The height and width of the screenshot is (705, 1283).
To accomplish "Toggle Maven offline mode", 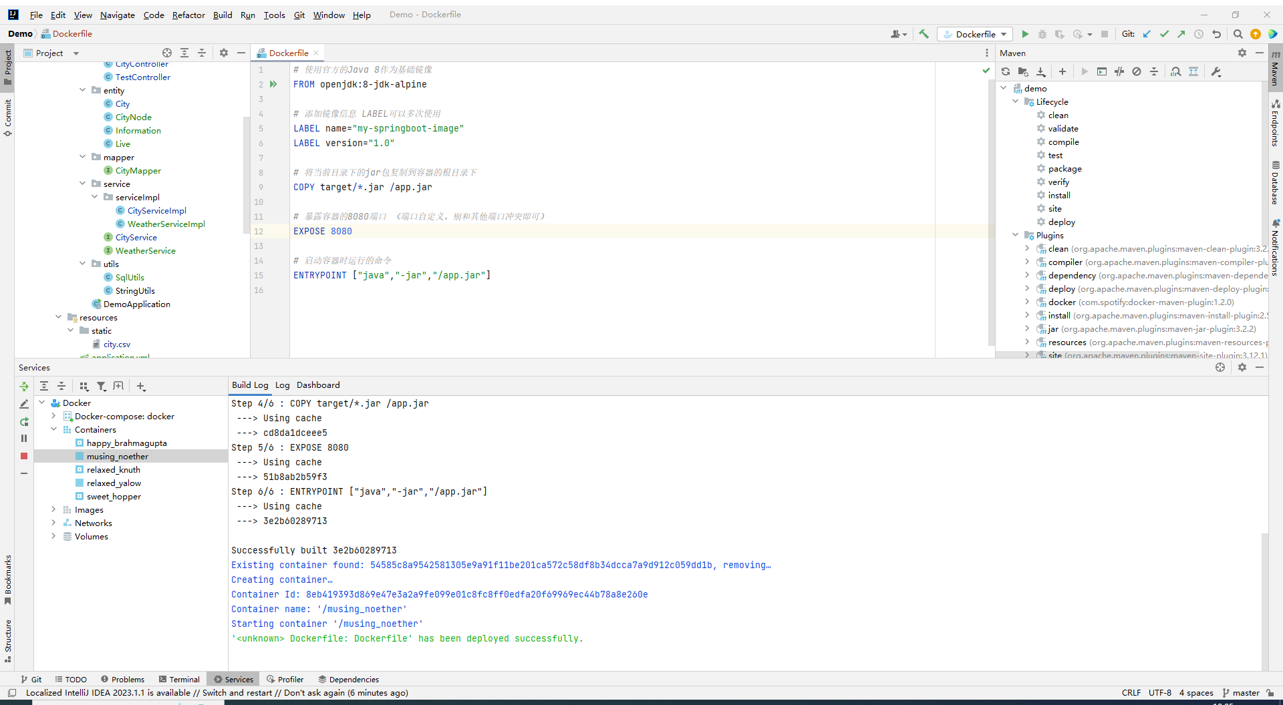I will (x=1119, y=71).
